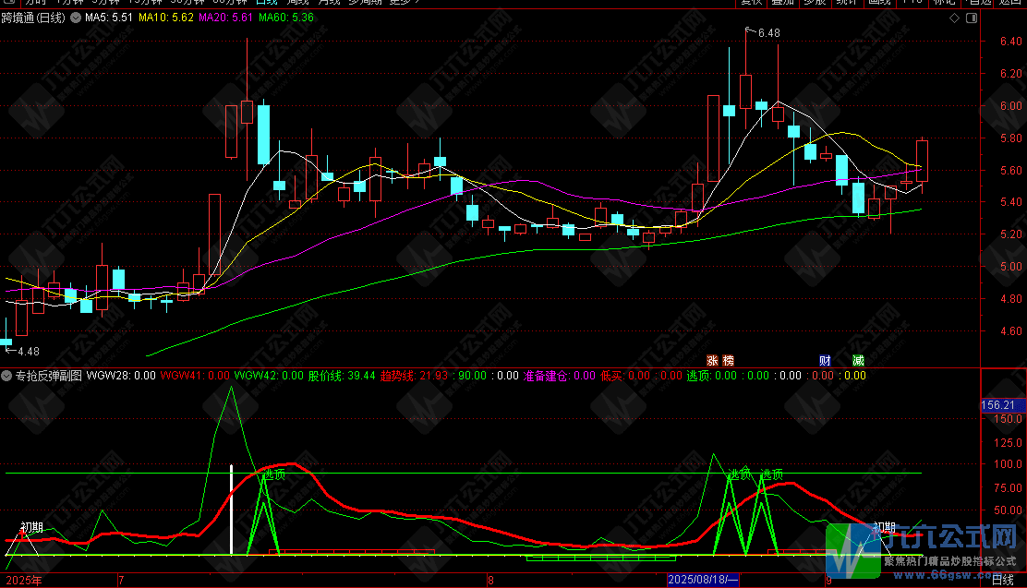Screen dimensions: 1027x588
Task: Expand the 更多 periods menu
Action: click(x=402, y=2)
